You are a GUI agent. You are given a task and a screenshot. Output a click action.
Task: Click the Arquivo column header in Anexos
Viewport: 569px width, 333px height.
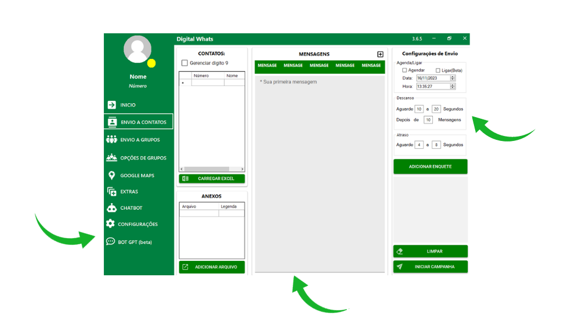tap(199, 206)
